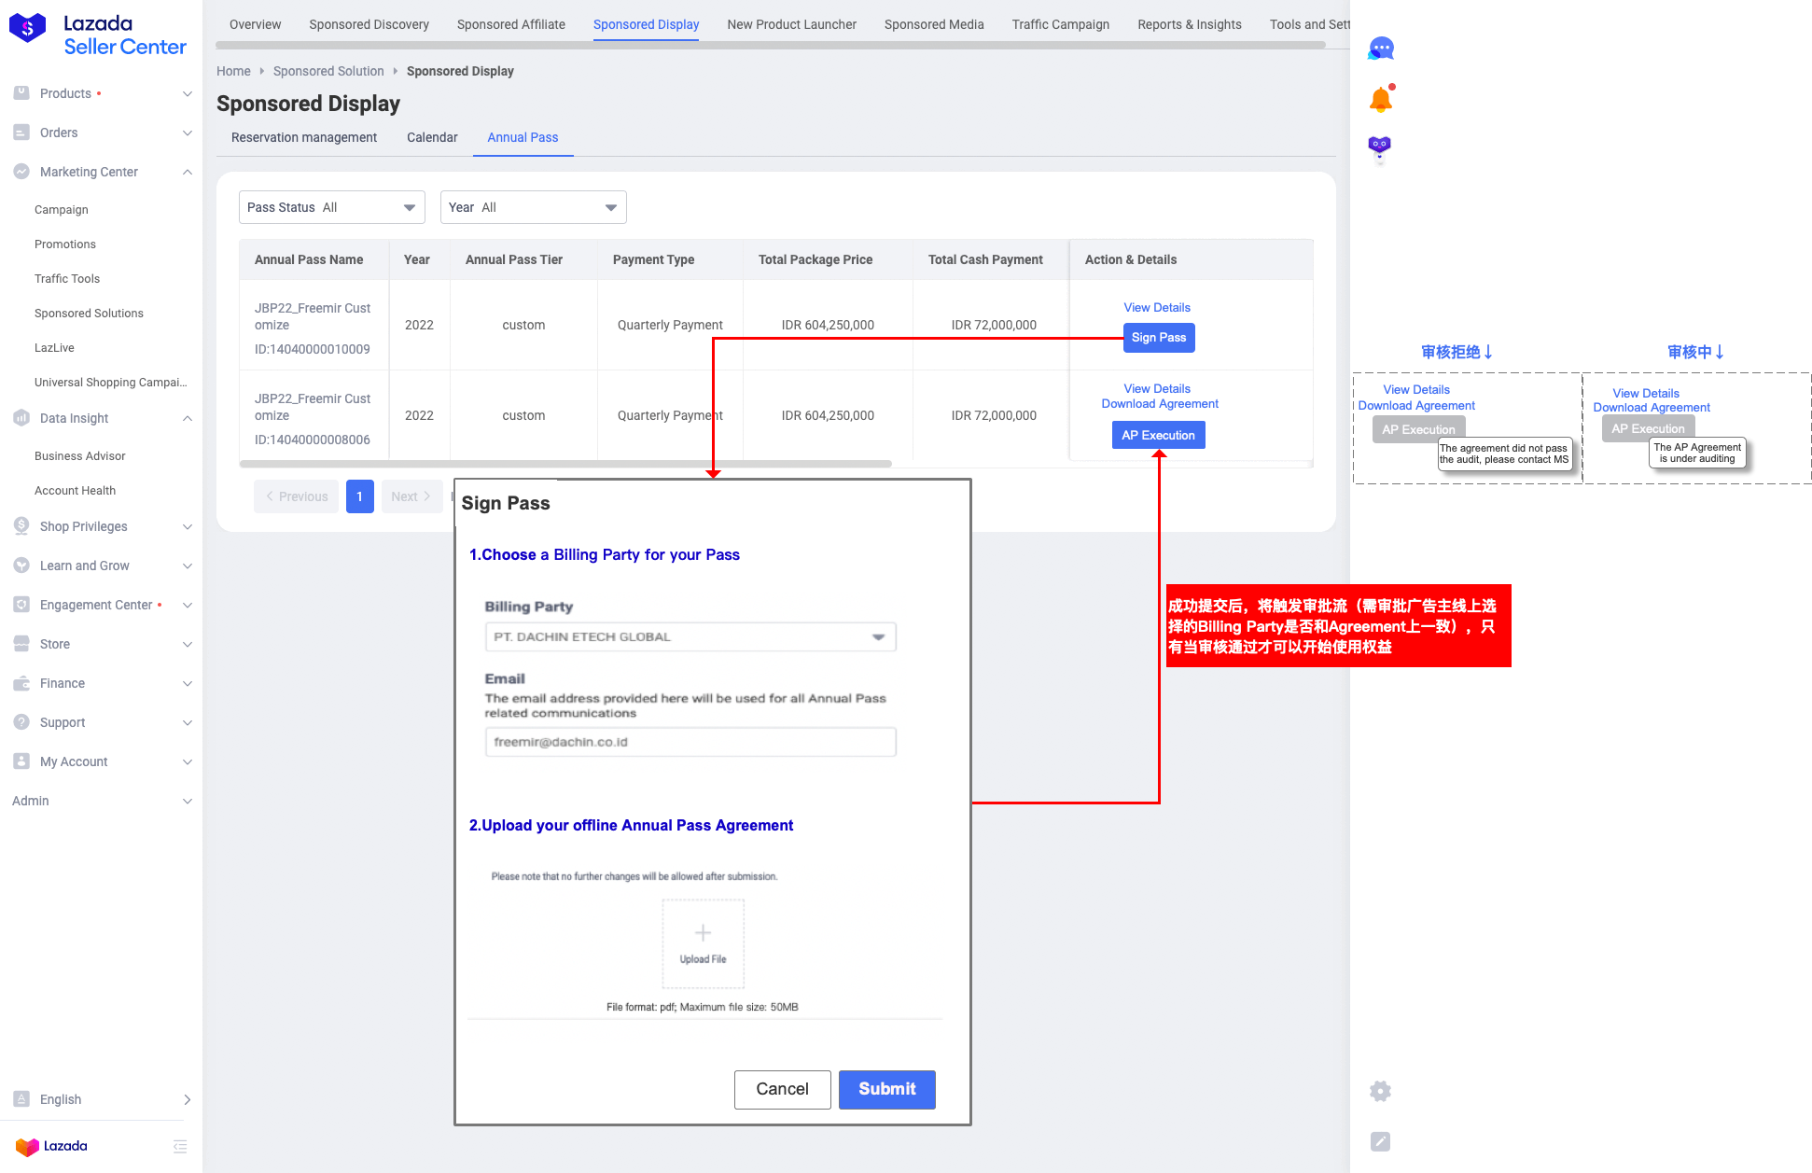Expand the Products sidebar section

(x=187, y=93)
